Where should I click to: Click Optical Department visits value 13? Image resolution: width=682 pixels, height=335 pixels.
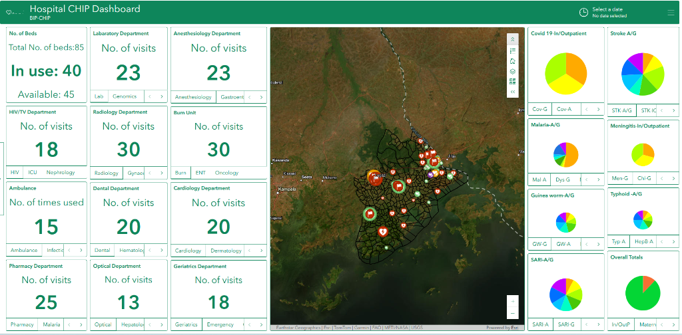(129, 302)
